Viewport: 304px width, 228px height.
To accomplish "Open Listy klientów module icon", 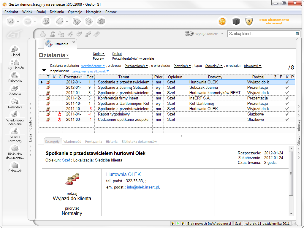I will 15,62.
